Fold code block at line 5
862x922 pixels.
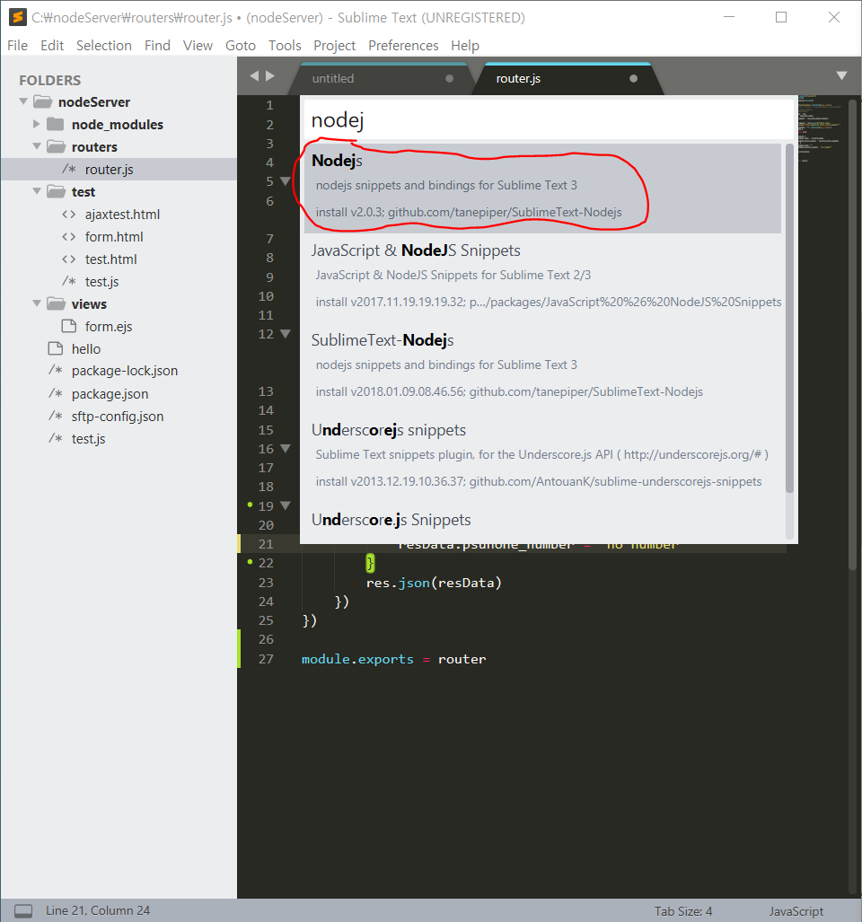pyautogui.click(x=286, y=181)
